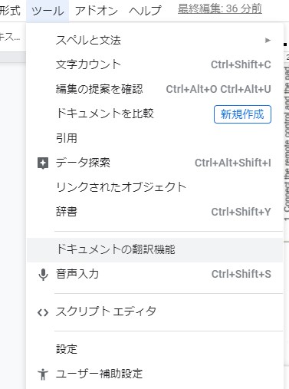
Task: Click the 最終編集: 36 分前 link
Action: (x=220, y=9)
